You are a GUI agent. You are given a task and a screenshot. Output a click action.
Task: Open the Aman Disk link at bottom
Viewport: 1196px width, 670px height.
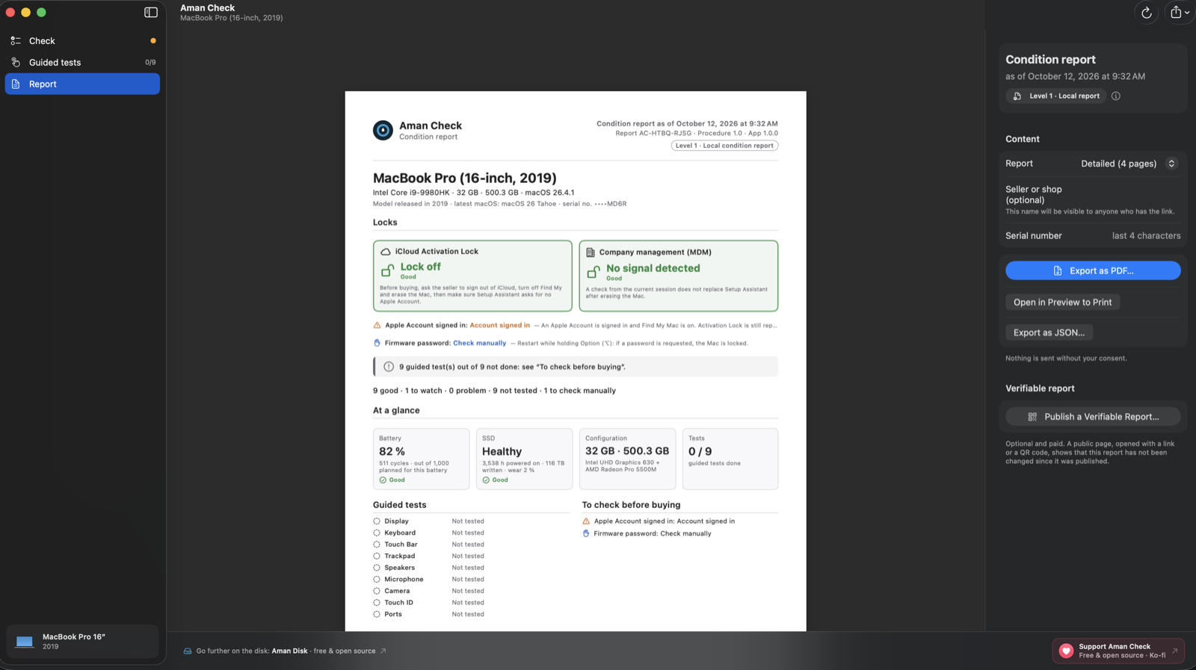[x=289, y=651]
